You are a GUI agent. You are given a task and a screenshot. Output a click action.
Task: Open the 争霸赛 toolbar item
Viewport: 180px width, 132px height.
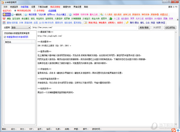coord(76,15)
